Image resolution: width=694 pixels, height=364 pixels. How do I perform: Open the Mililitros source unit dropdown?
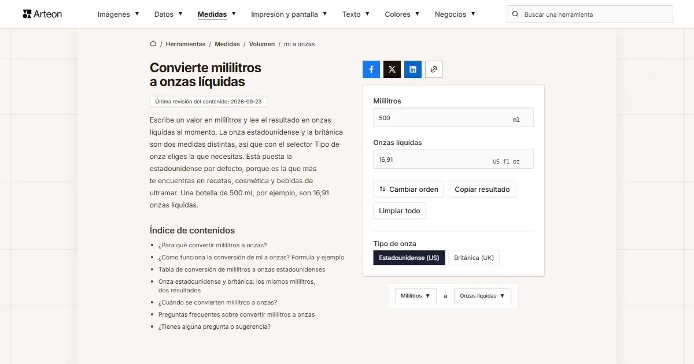pos(416,296)
